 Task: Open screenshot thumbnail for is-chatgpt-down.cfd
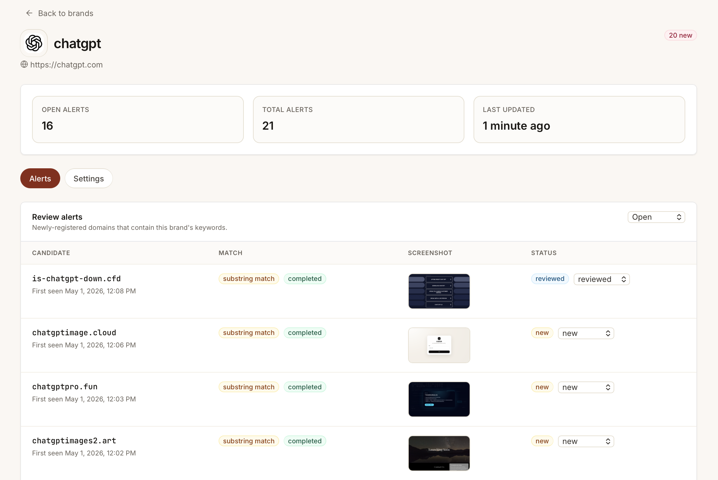(439, 291)
